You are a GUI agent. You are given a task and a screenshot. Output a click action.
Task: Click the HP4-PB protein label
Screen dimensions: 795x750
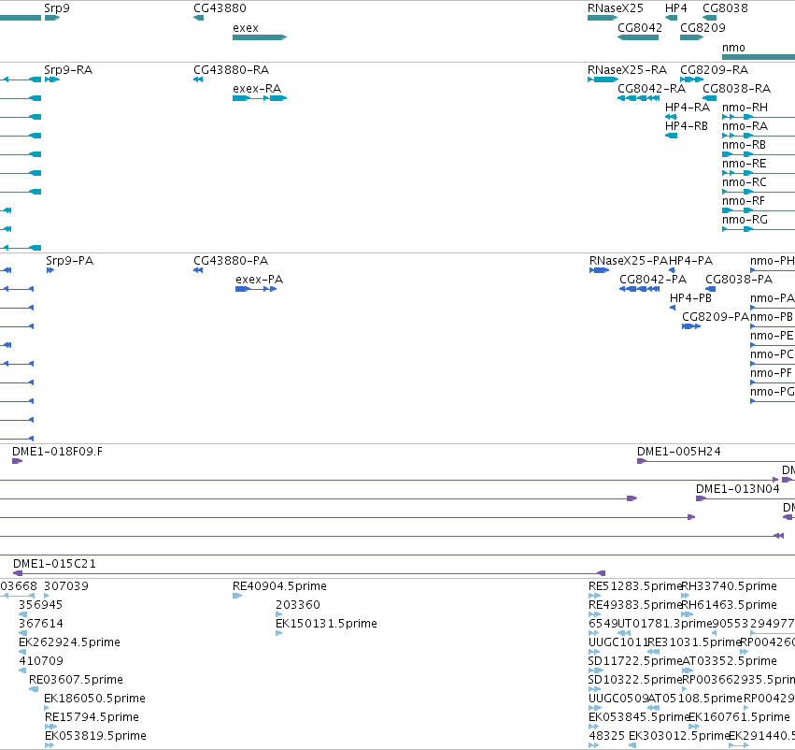coord(690,298)
